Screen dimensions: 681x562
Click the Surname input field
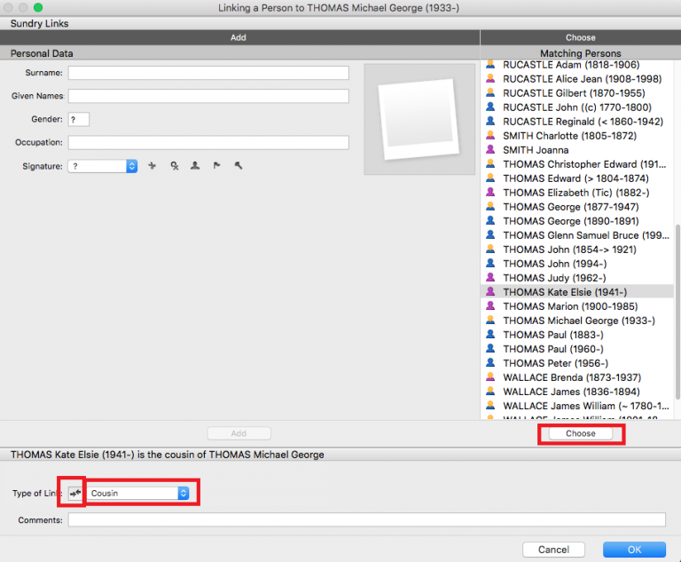click(x=208, y=73)
